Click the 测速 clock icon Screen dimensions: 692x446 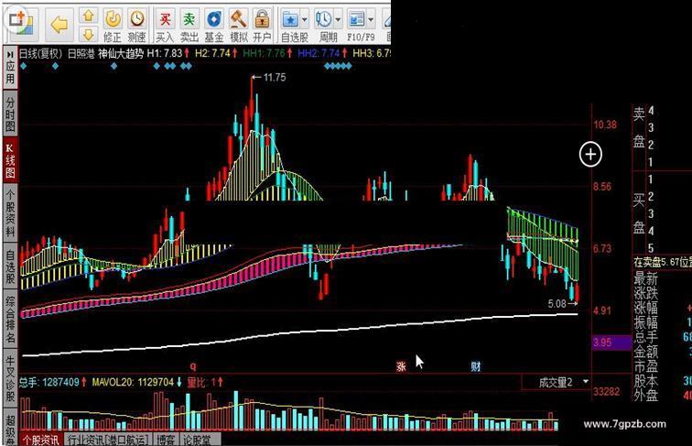click(x=137, y=19)
